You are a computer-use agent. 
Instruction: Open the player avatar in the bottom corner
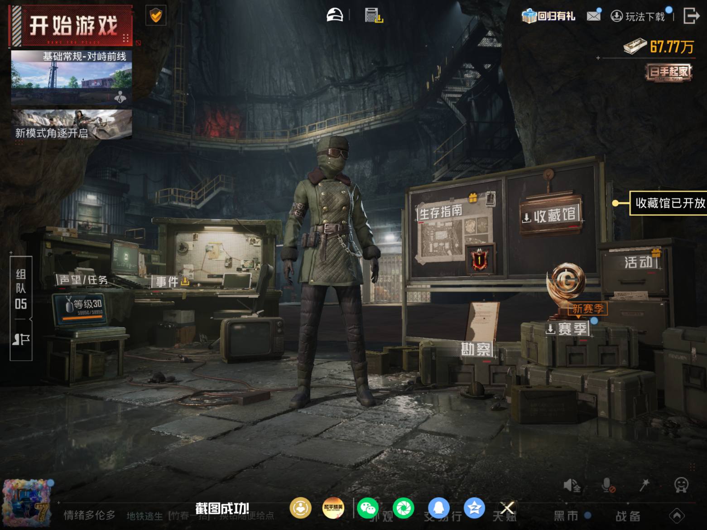26,503
